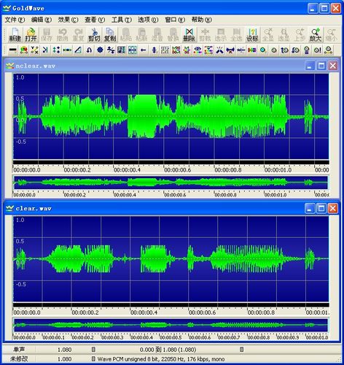Click the Offset effect icon
This screenshot has height=365, width=344.
coord(111,50)
